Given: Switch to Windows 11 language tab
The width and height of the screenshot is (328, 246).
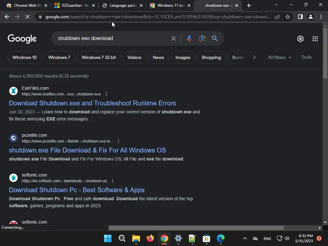Looking at the screenshot, I should (x=169, y=5).
